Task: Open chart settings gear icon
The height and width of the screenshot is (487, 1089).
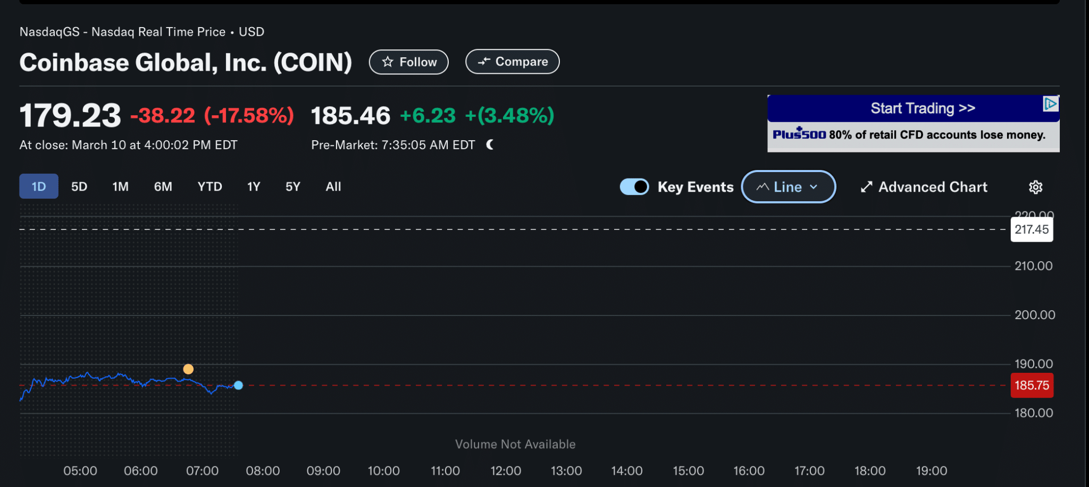Action: [1035, 187]
